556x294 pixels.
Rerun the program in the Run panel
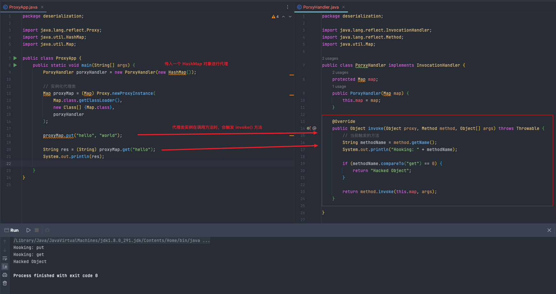point(28,230)
